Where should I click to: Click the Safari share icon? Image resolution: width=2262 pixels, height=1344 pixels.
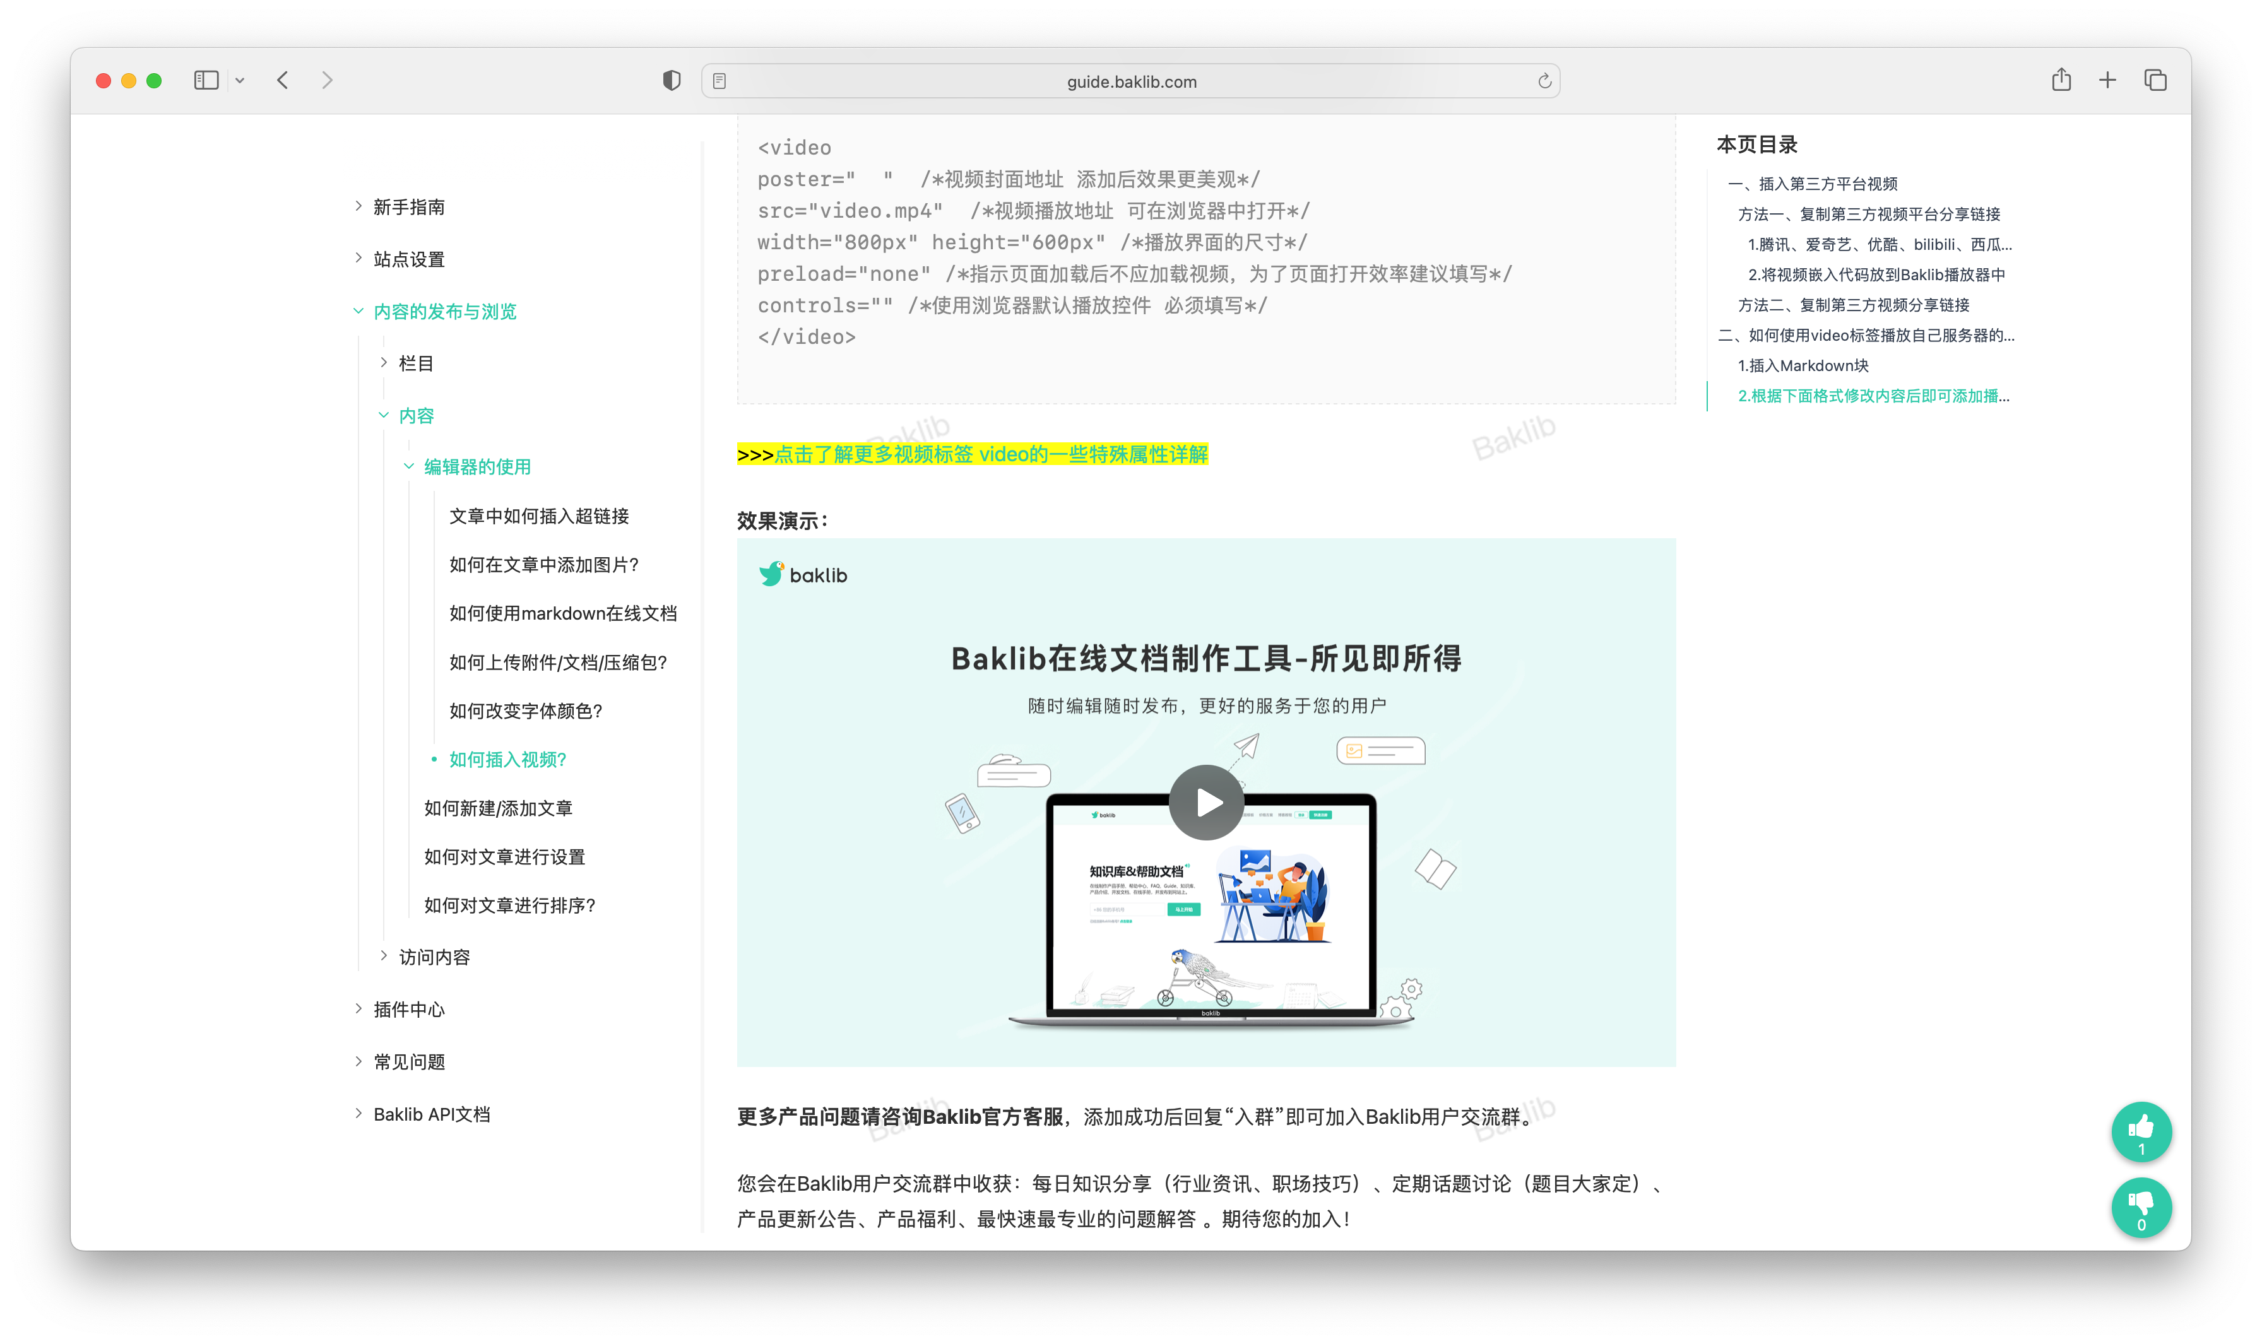click(x=2061, y=81)
